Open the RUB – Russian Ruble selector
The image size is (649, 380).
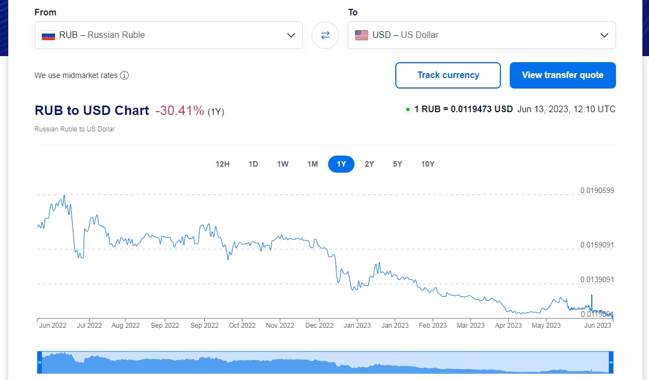pyautogui.click(x=168, y=35)
